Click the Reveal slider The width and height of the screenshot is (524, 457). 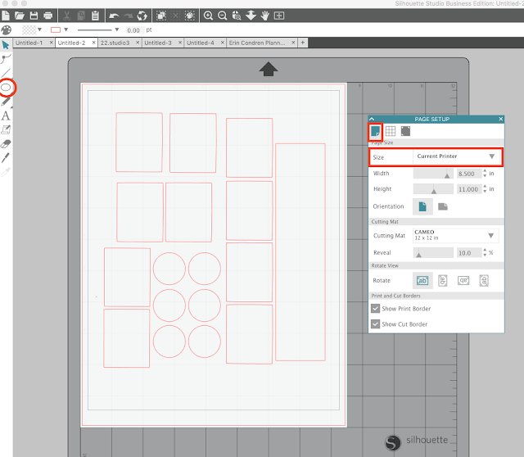tap(433, 252)
